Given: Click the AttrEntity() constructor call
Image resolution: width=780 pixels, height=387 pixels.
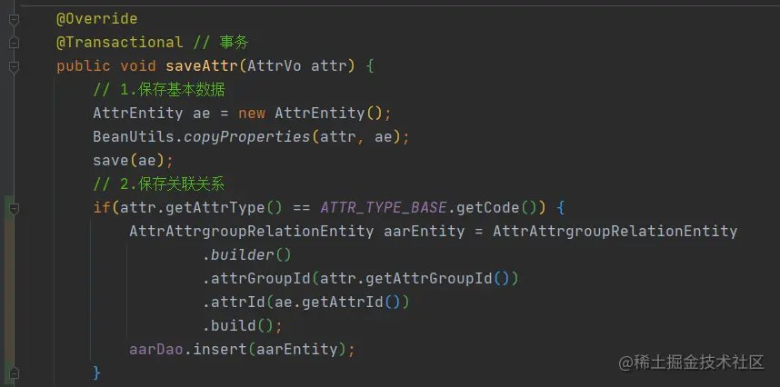Looking at the screenshot, I should [x=329, y=114].
